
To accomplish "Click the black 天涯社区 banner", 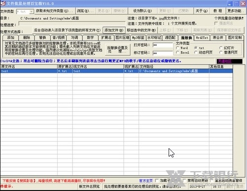I will coord(229,62).
